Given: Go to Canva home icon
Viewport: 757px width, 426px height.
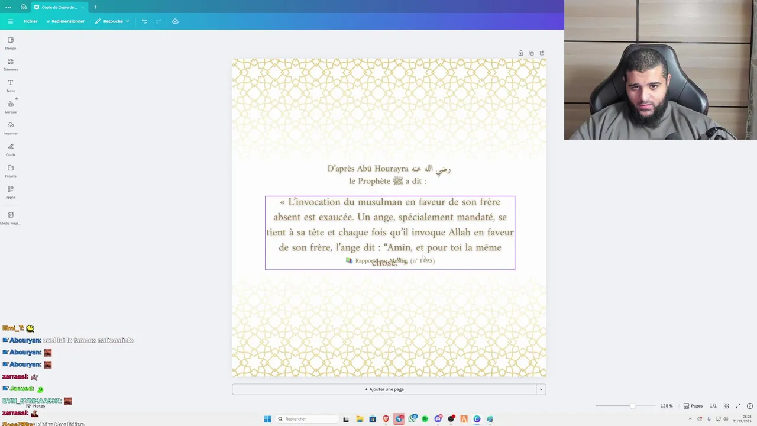Looking at the screenshot, I should tap(23, 7).
